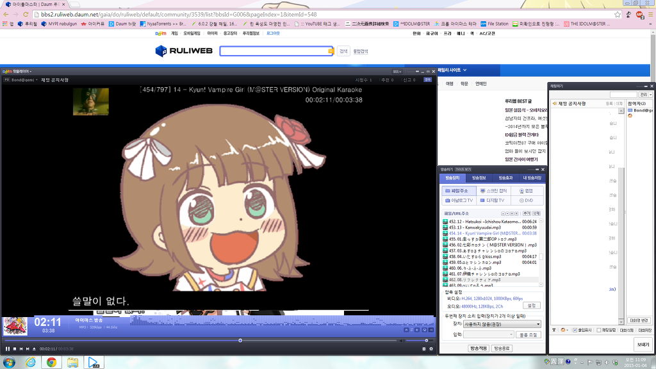The image size is (656, 369).
Task: Expand the 입력 combo box in broadcast panel
Action: point(511,334)
